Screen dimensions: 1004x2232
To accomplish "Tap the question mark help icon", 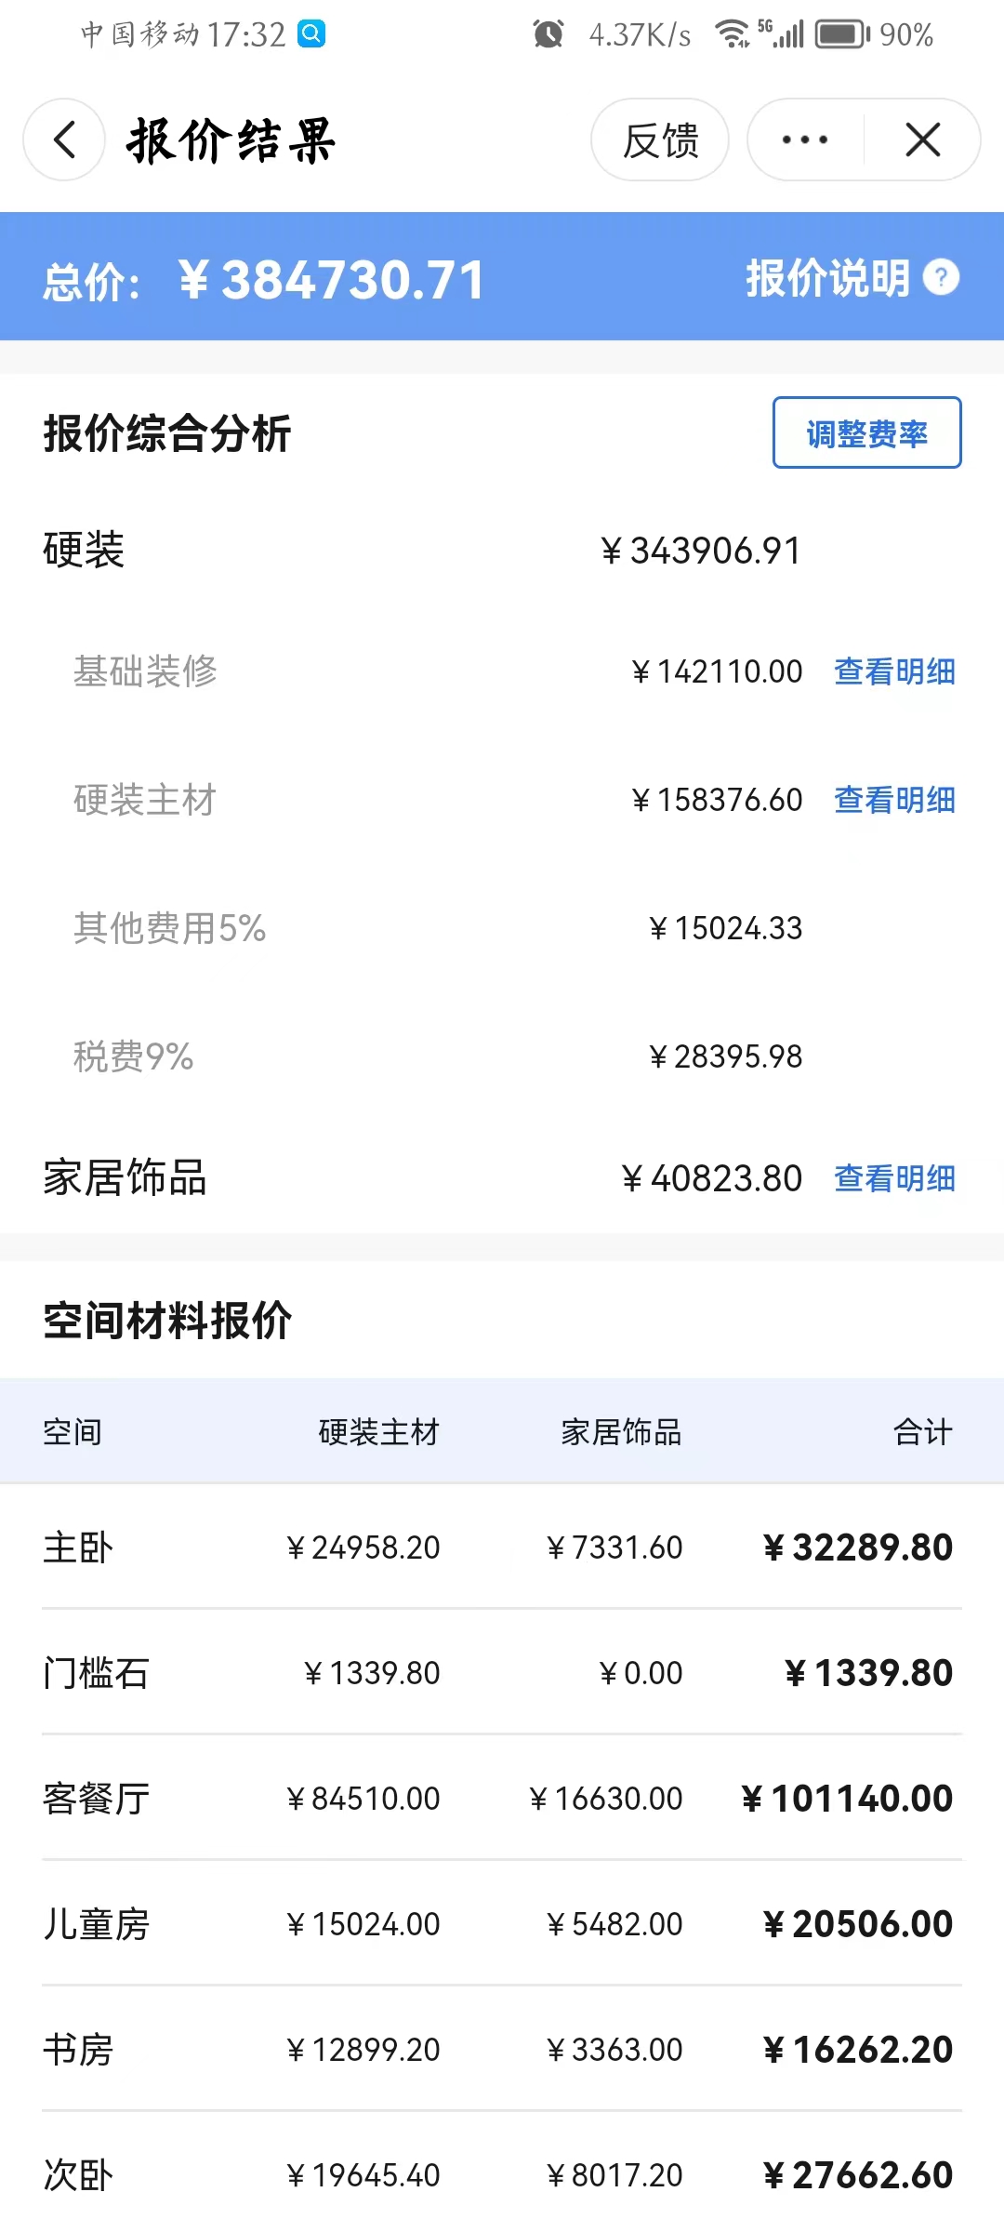I will tap(941, 277).
